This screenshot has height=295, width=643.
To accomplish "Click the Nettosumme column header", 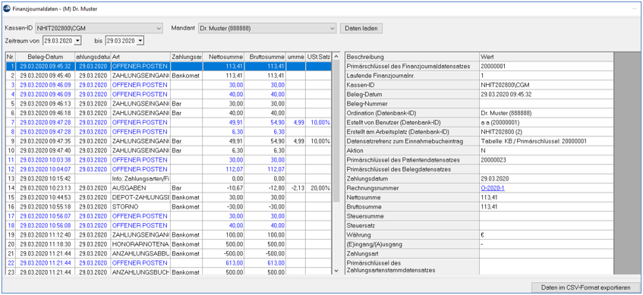I will [x=223, y=57].
